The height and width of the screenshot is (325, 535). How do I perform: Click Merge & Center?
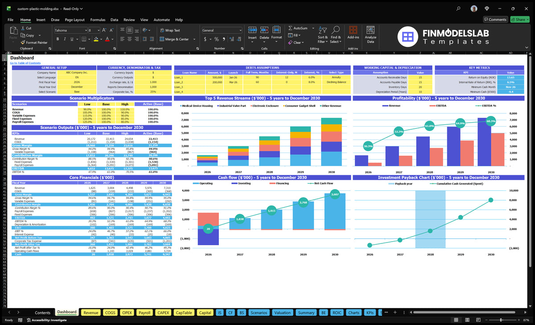tap(174, 39)
